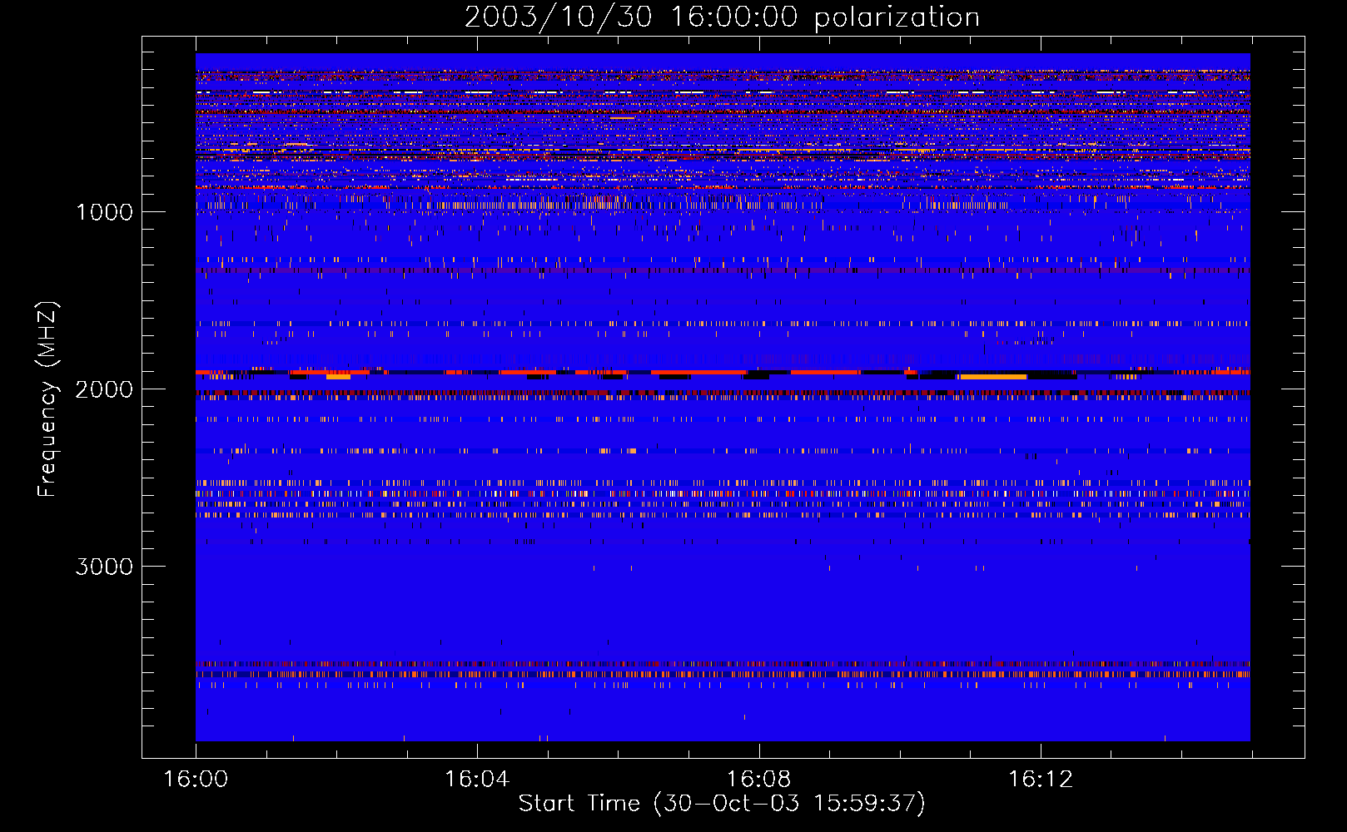Click the 'Frequency (MHZ)' axis label
Viewport: 1347px width, 832px height.
tap(47, 399)
